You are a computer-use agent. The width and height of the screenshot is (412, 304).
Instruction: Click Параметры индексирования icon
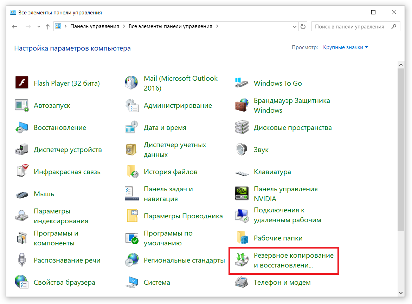pos(22,216)
